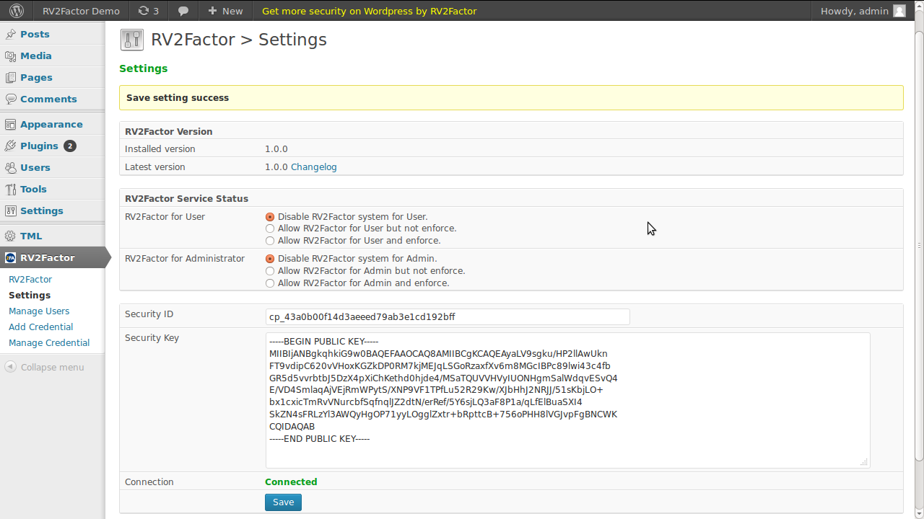Image resolution: width=924 pixels, height=519 pixels.
Task: Open the Plugins menu
Action: click(x=39, y=146)
